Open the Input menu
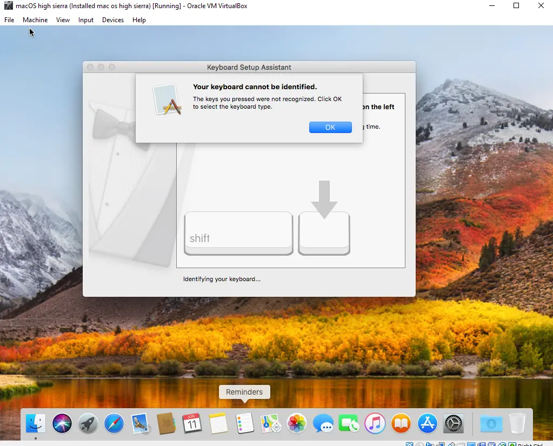 86,20
